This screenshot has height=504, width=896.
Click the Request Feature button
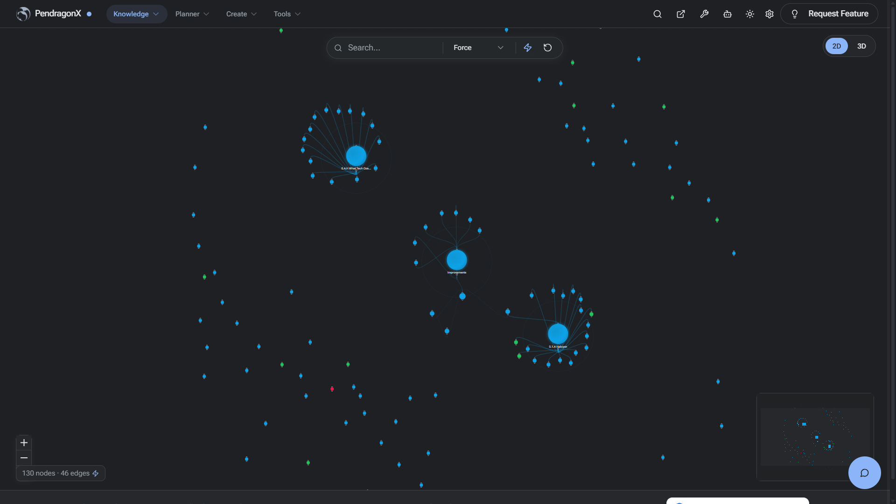pyautogui.click(x=829, y=14)
